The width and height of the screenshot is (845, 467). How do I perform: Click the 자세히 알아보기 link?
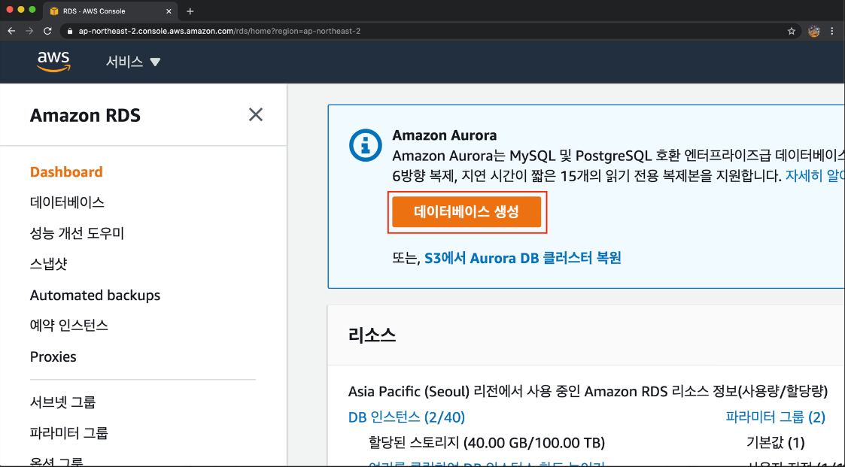pyautogui.click(x=815, y=175)
